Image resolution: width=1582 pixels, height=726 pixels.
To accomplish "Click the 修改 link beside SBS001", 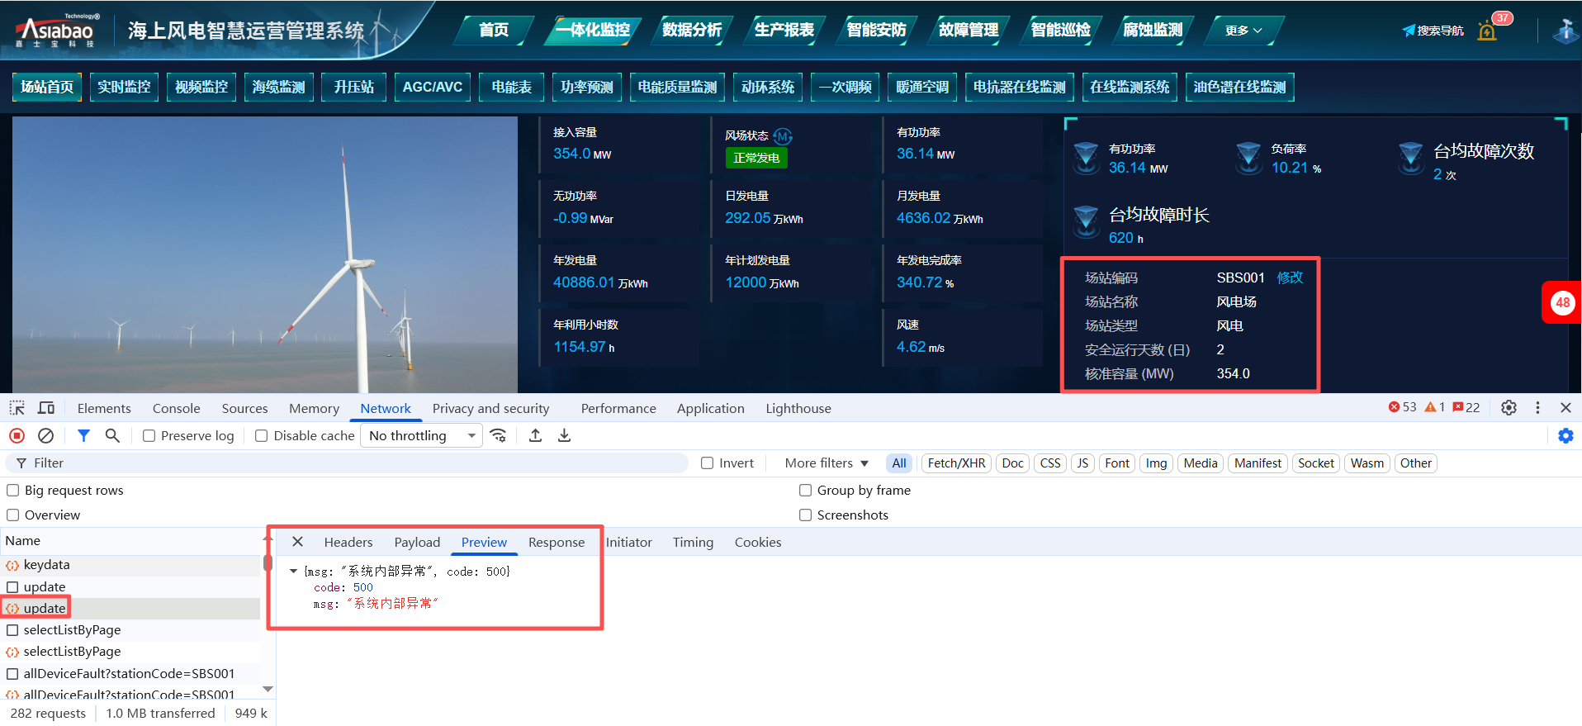I will click(x=1290, y=278).
